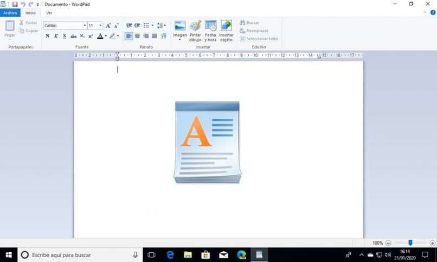Zoom in with the plus button
This screenshot has width=437, height=262.
433,243
